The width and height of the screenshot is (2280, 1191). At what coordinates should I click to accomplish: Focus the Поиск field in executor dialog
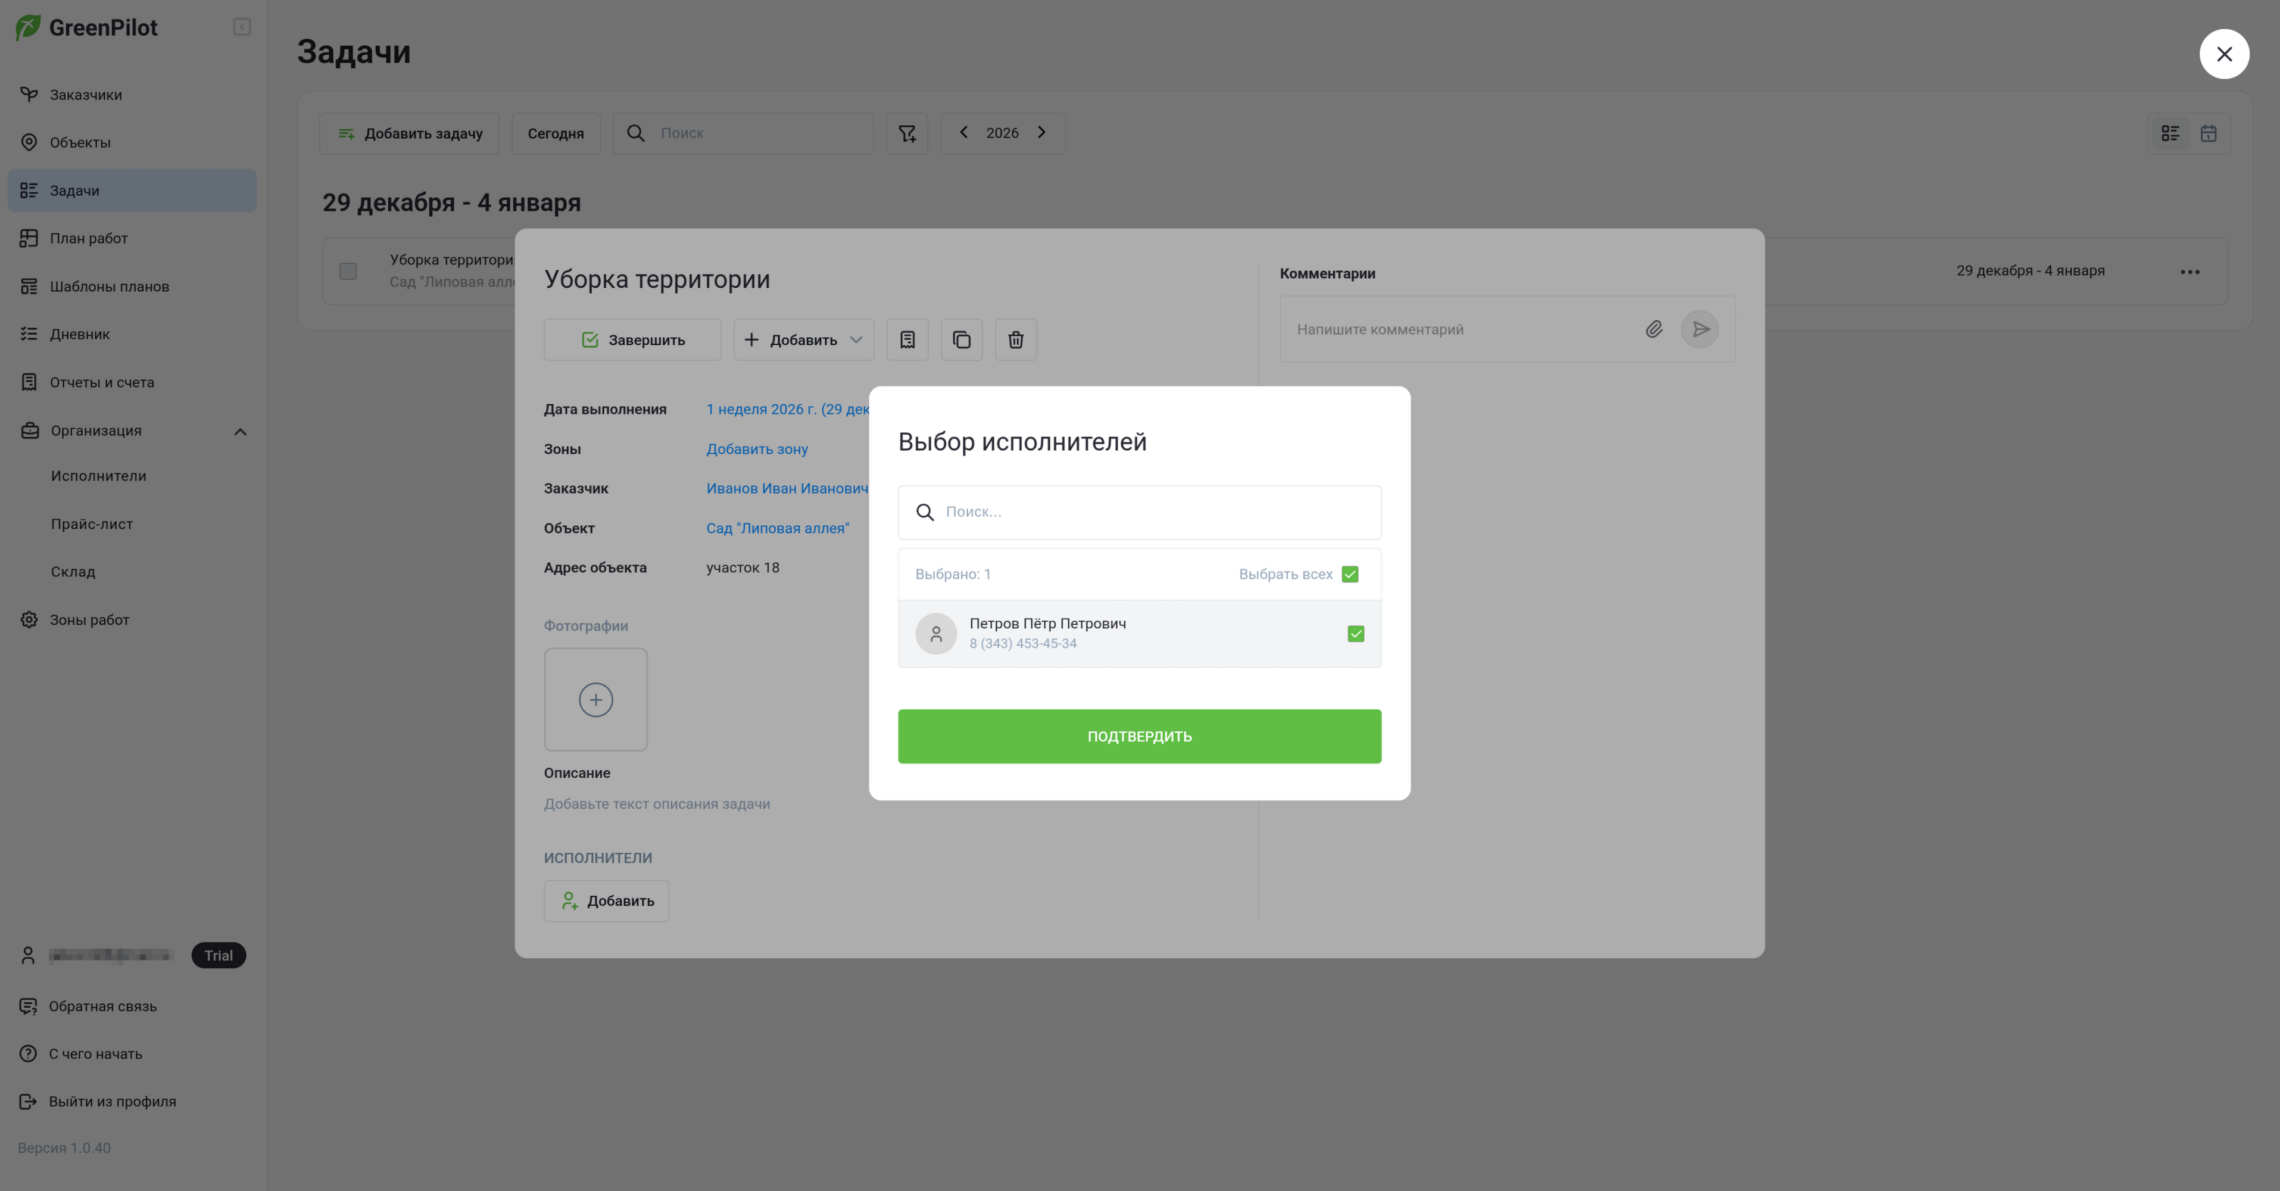[1139, 512]
